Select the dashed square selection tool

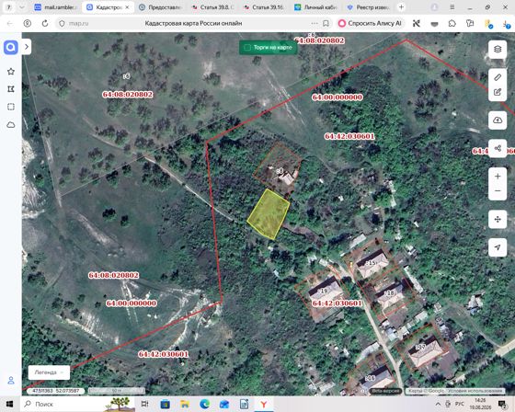pos(11,107)
